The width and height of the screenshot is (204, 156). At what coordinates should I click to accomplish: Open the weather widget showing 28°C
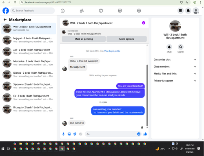click(160, 149)
